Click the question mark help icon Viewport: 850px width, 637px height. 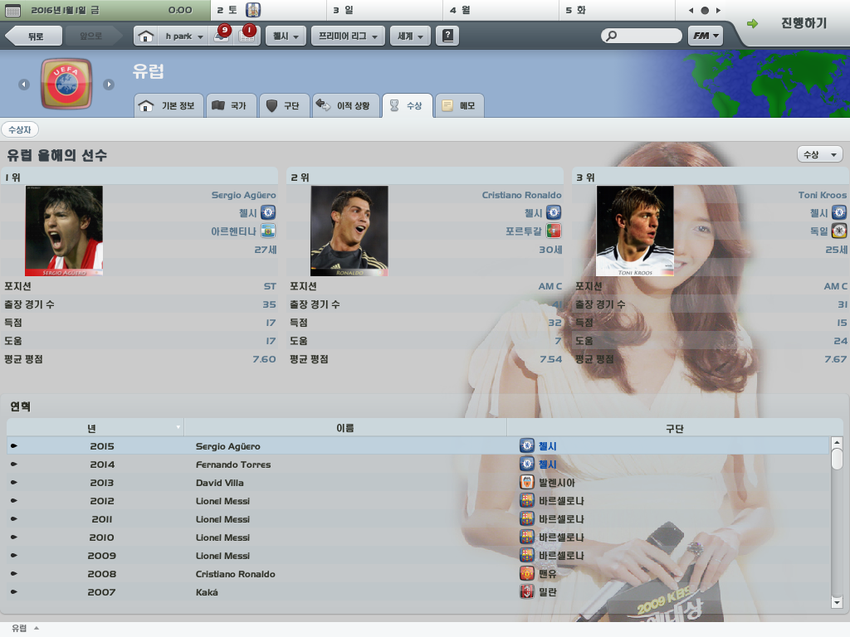[x=447, y=36]
